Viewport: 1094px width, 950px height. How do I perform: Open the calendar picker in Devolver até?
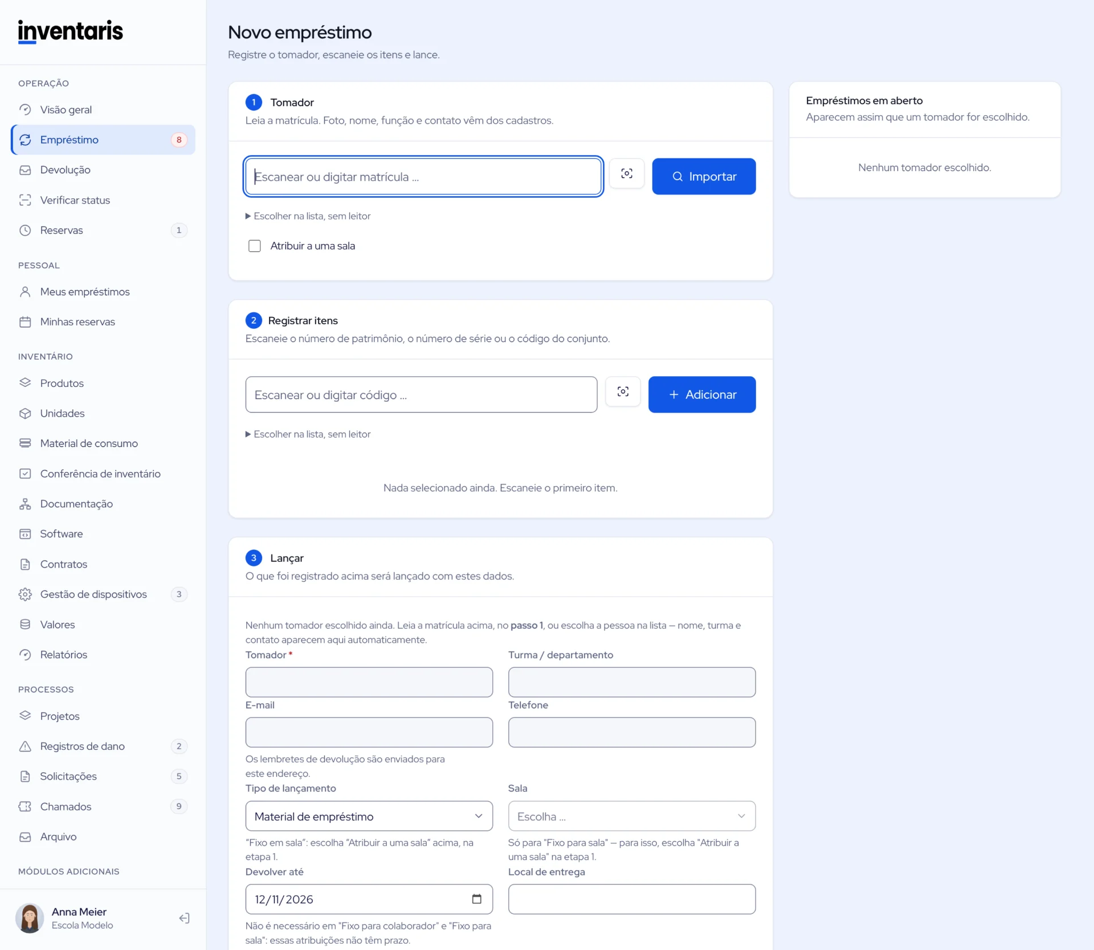[x=477, y=899]
